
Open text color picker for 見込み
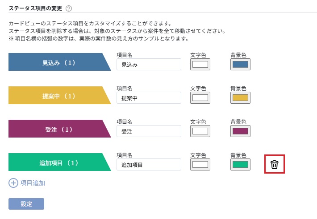pyautogui.click(x=200, y=65)
